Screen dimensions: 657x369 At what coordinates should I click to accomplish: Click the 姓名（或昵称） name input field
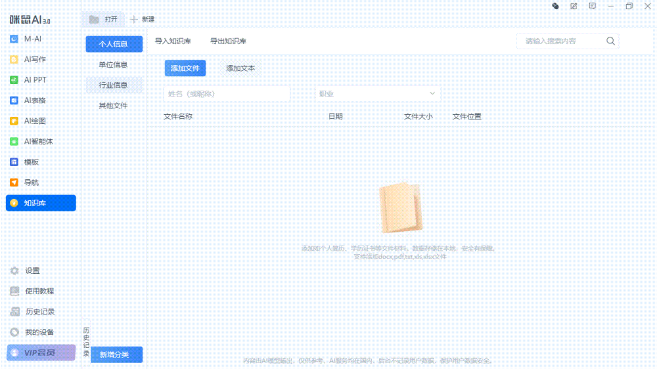tap(226, 94)
